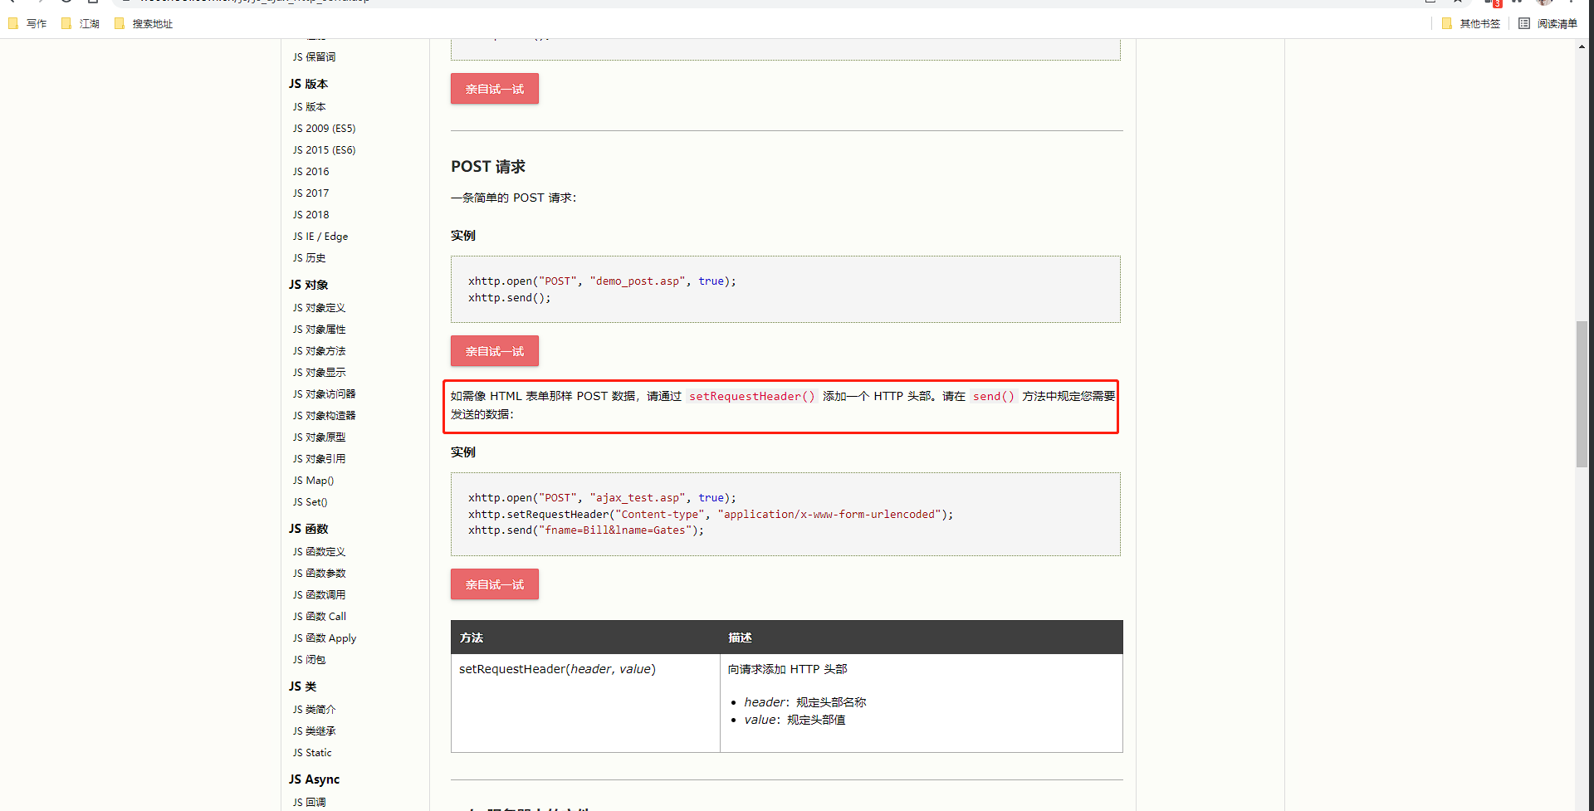Click the text 向请求添加 HTTP 头部
Screen dimensions: 1594x811
(x=788, y=669)
